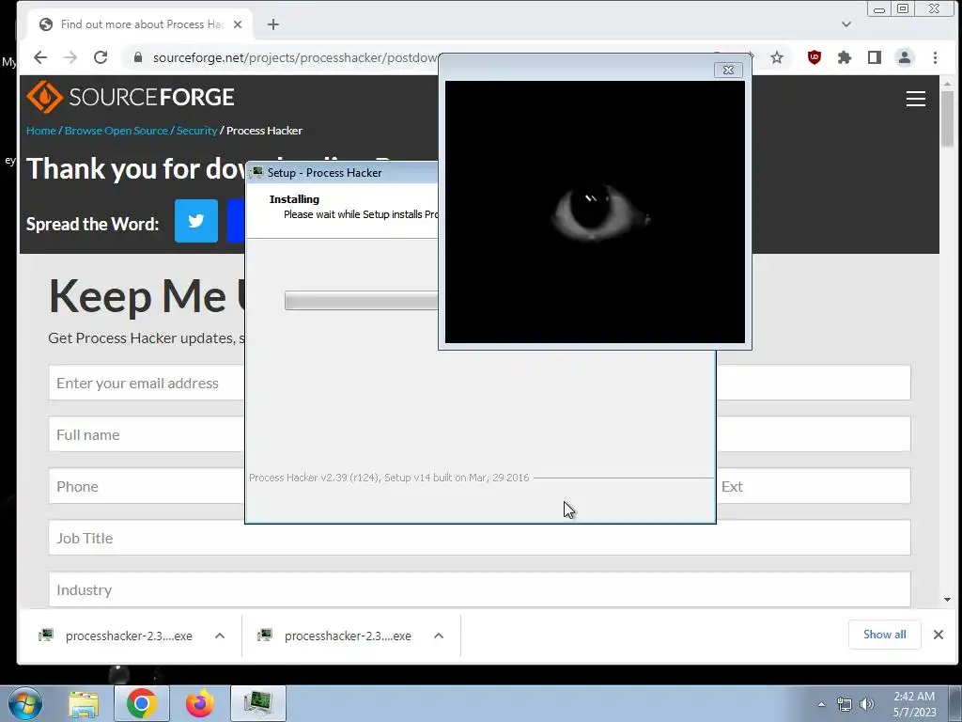The width and height of the screenshot is (962, 722).
Task: Click the padlock site info icon
Action: pos(138,57)
